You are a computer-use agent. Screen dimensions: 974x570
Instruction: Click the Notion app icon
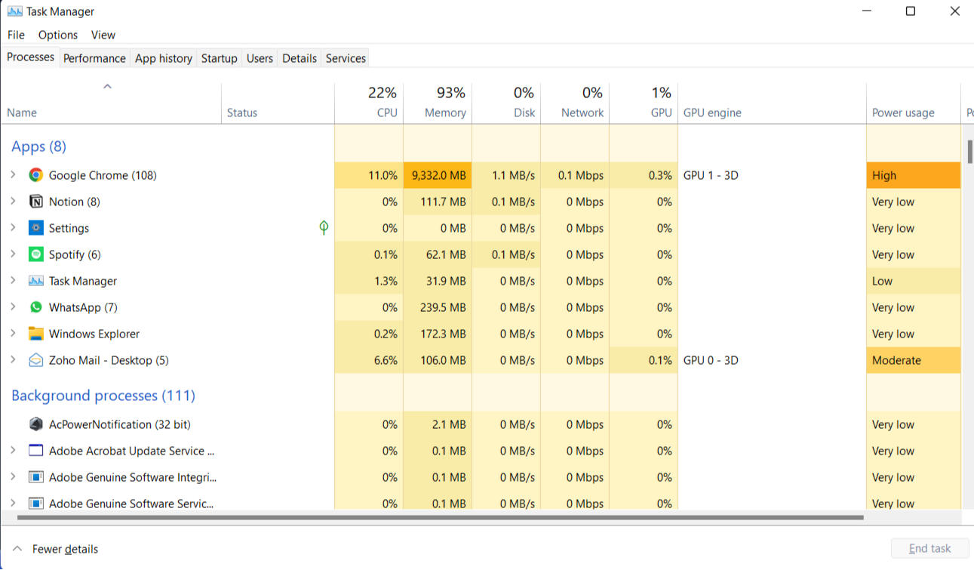[35, 202]
